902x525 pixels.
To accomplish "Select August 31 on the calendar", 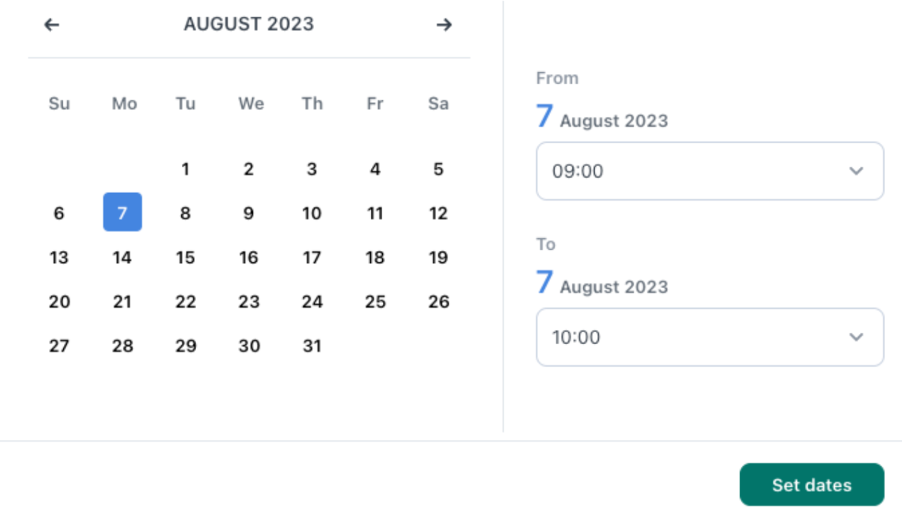I will pos(311,346).
